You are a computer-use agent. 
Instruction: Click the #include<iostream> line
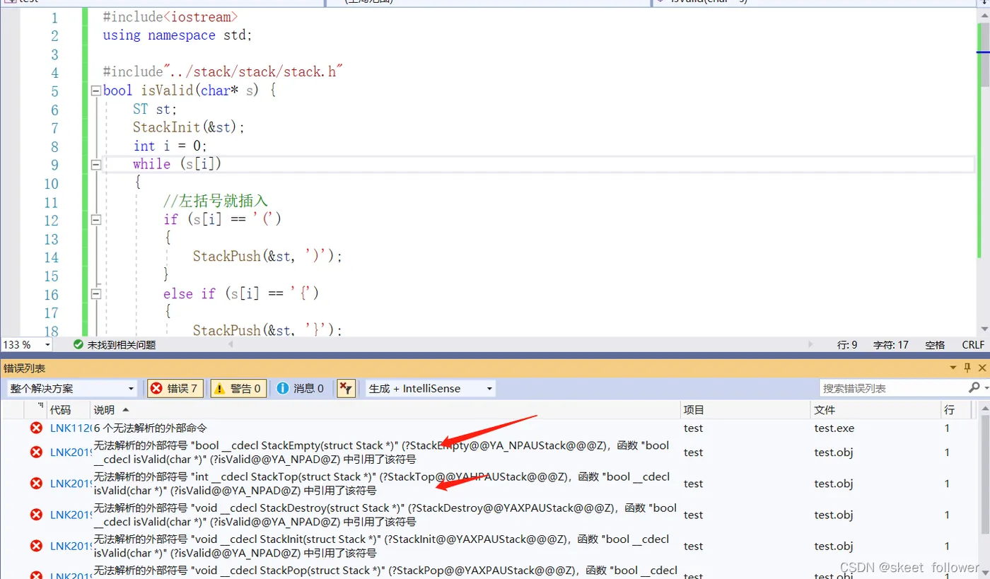(x=170, y=16)
